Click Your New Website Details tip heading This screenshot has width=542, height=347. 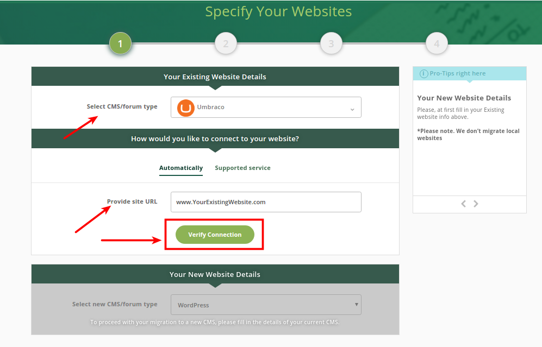coord(464,98)
